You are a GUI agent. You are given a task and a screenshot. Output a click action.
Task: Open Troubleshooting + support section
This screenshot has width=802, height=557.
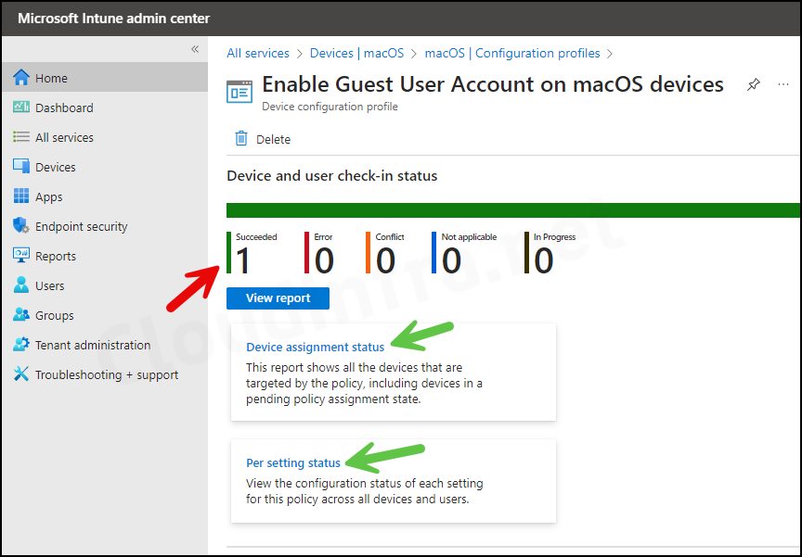(x=105, y=373)
